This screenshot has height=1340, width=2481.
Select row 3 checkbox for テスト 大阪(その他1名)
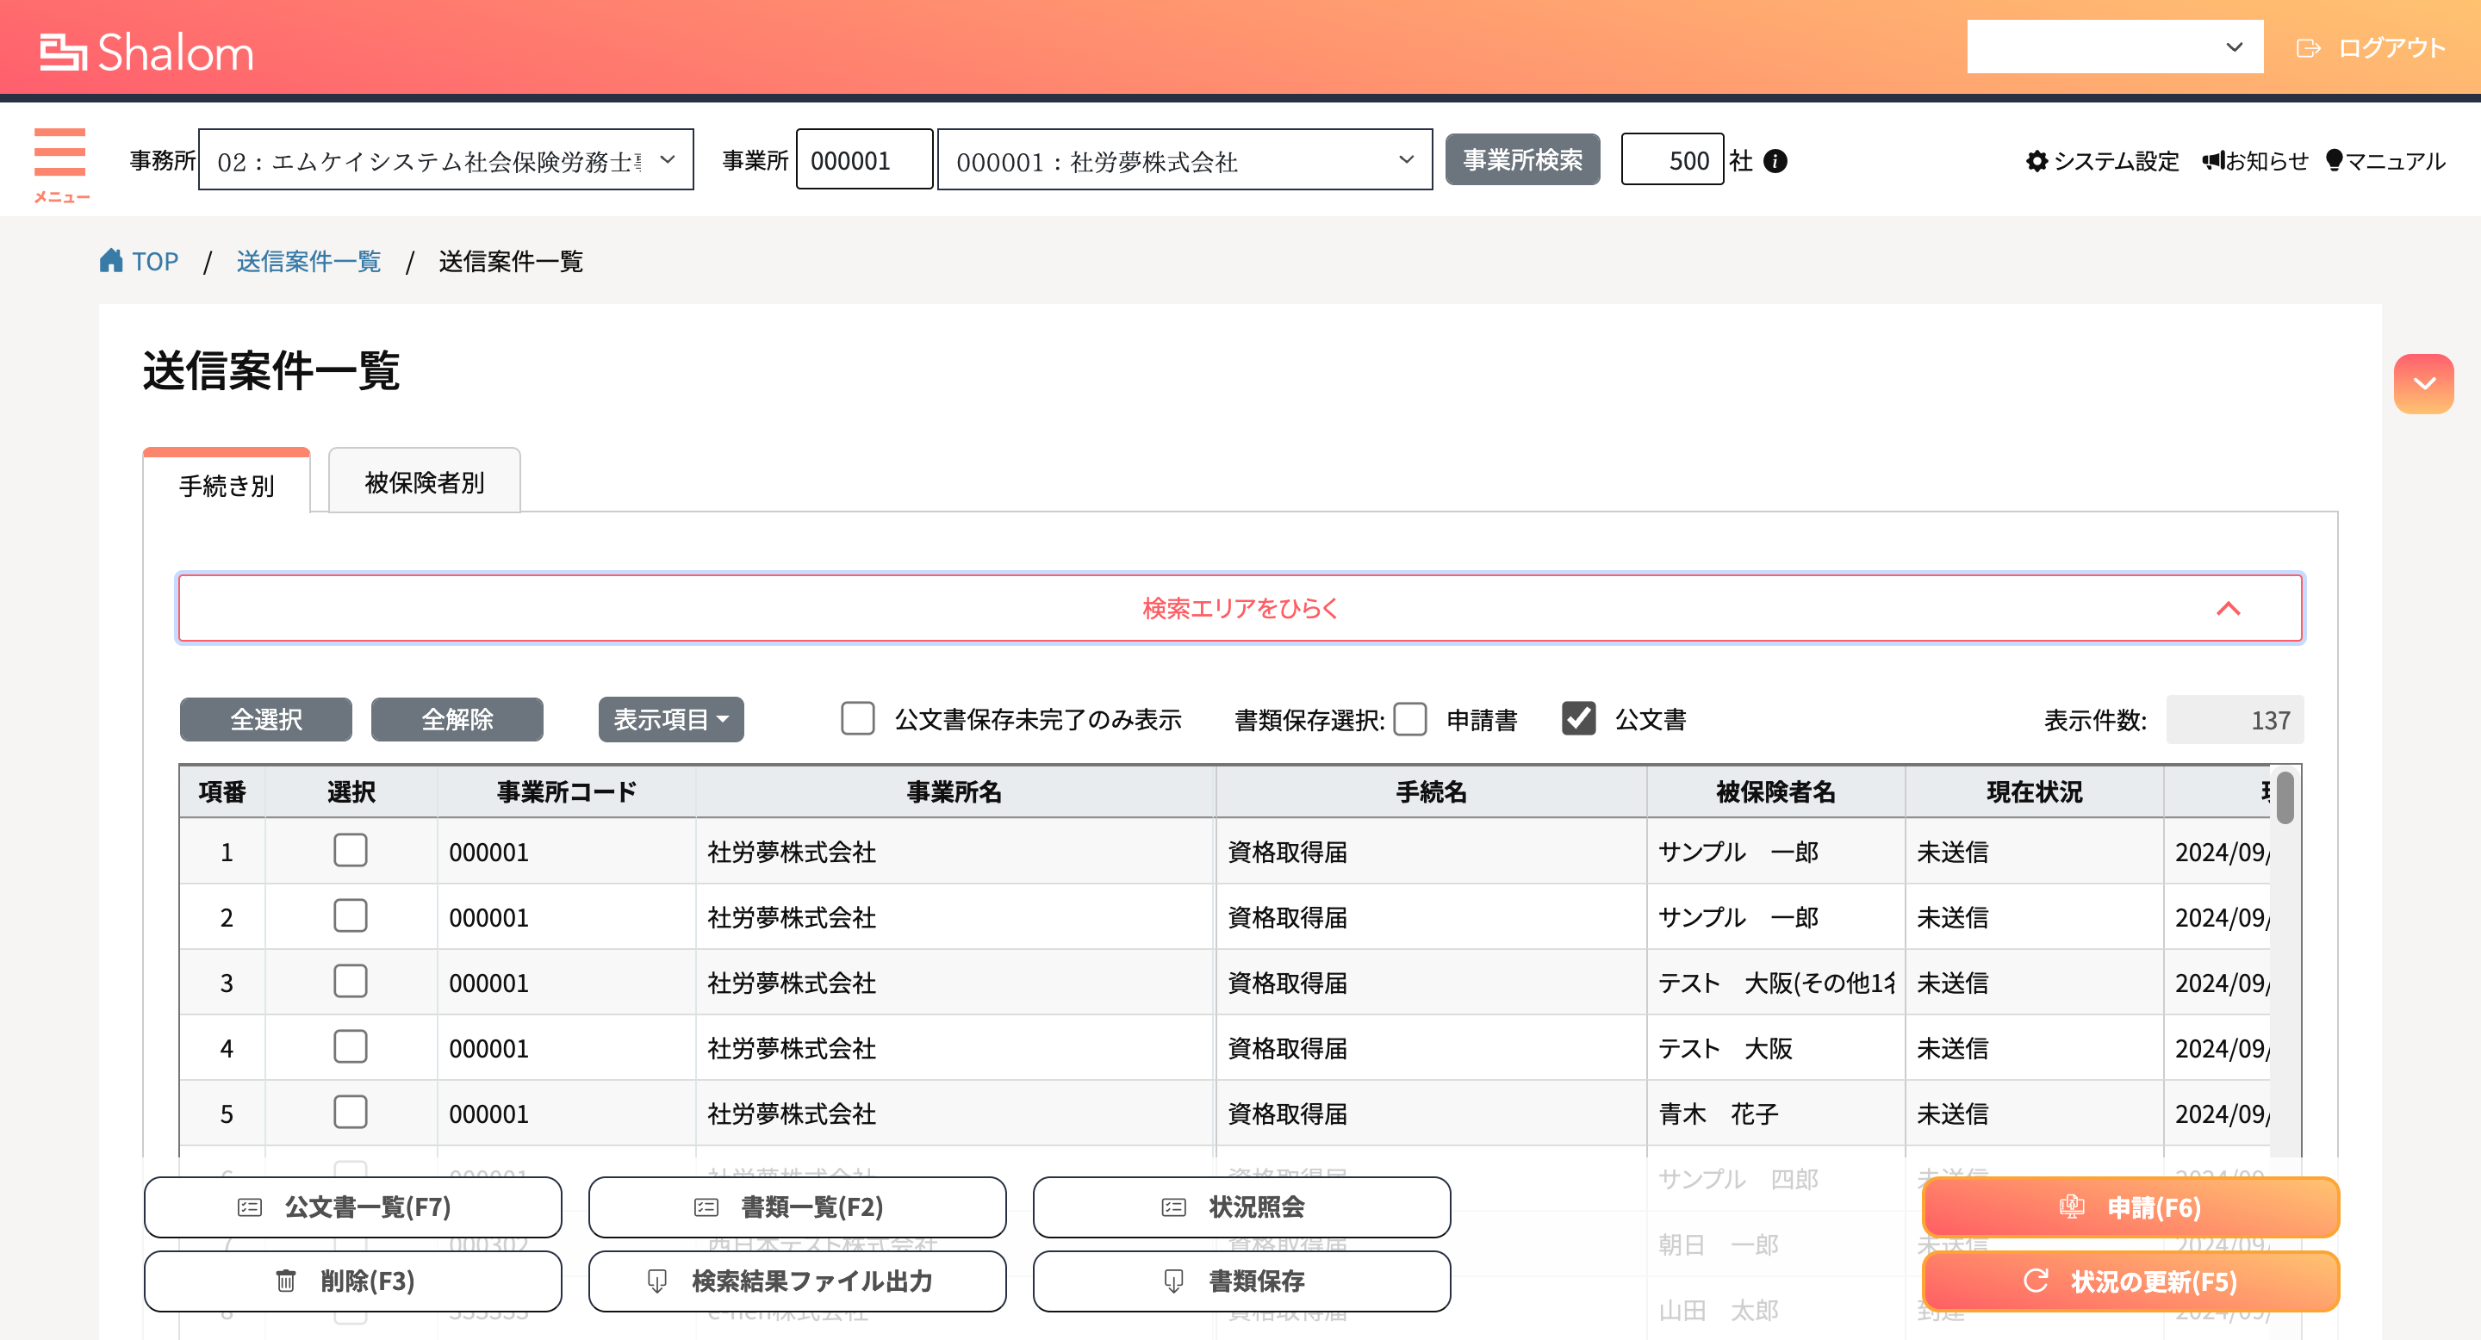[350, 981]
